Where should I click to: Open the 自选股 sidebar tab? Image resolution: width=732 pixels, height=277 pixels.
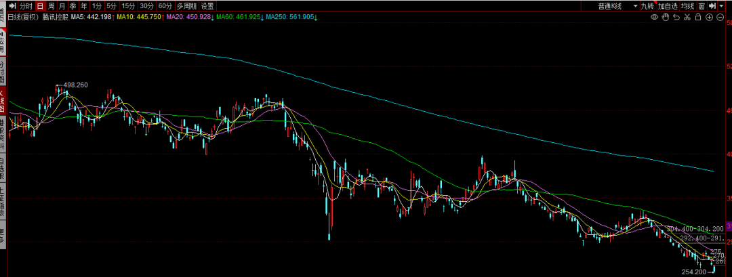click(x=3, y=169)
